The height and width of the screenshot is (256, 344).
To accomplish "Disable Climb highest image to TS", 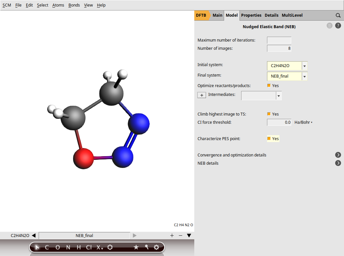I will pos(269,114).
